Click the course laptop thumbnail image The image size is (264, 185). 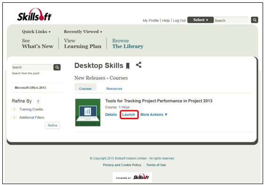tap(88, 113)
